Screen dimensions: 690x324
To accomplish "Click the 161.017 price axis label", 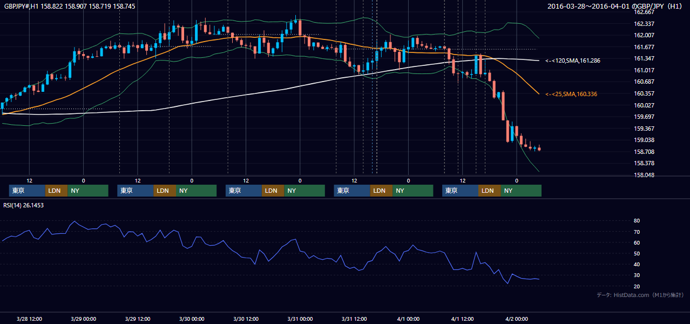I will tap(644, 70).
